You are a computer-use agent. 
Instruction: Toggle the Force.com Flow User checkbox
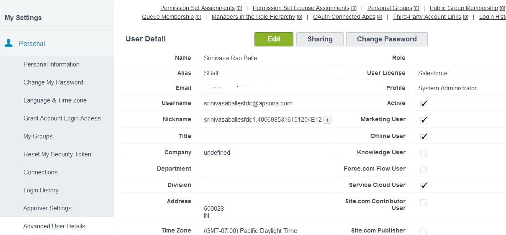pyautogui.click(x=423, y=170)
